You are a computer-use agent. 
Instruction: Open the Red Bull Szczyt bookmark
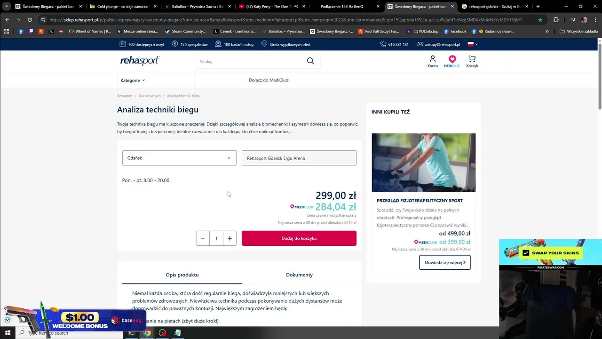[378, 31]
